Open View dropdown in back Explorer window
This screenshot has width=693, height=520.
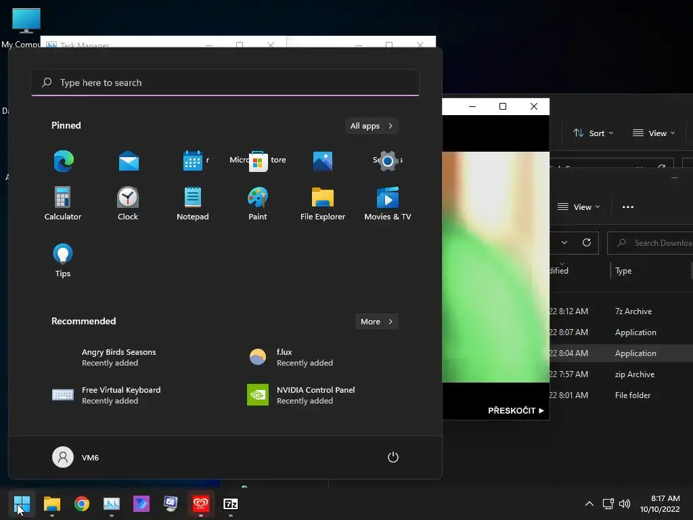[x=654, y=133]
